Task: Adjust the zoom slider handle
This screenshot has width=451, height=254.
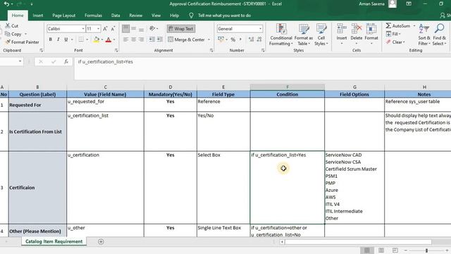Action: click(426, 250)
